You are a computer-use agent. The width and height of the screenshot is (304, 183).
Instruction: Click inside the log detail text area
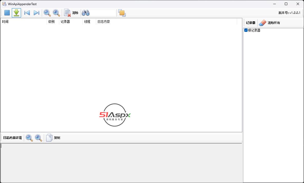(x=121, y=163)
